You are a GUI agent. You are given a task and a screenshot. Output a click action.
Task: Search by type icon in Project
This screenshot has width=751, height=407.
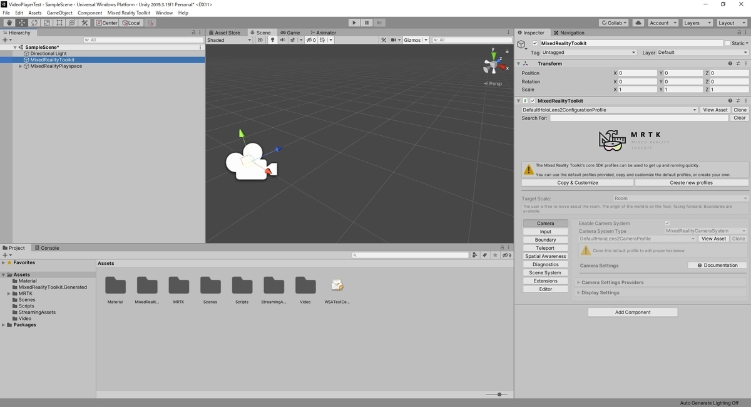476,255
